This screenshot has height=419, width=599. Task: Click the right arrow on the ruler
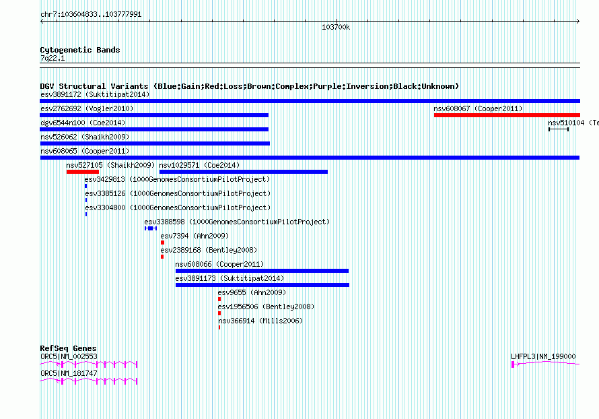point(578,22)
